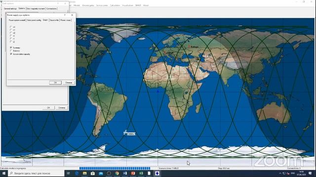Image resolution: width=316 pixels, height=177 pixels.
Task: Click the taskbar clock and date
Action: pyautogui.click(x=301, y=173)
